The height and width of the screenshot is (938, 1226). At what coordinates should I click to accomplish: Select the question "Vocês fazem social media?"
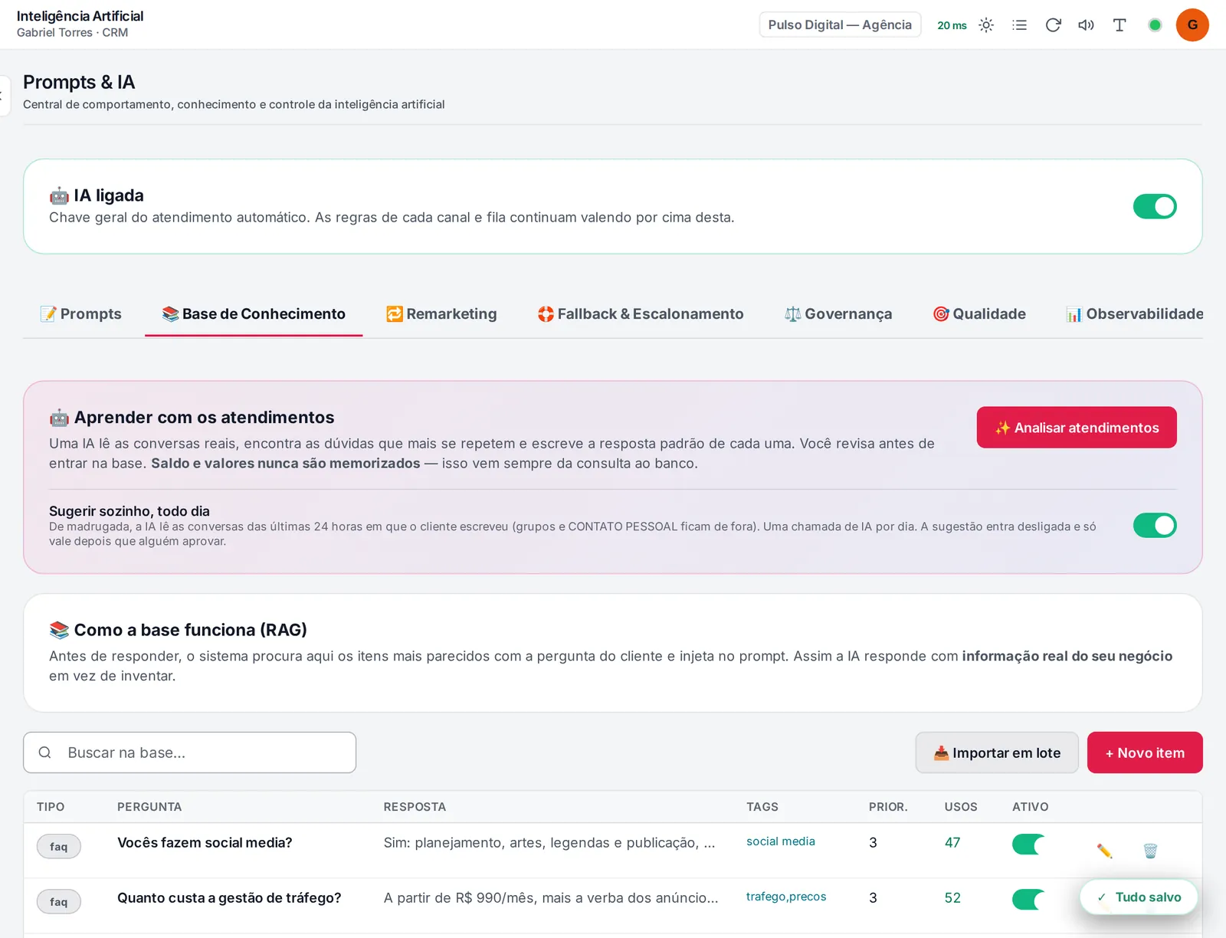point(205,843)
